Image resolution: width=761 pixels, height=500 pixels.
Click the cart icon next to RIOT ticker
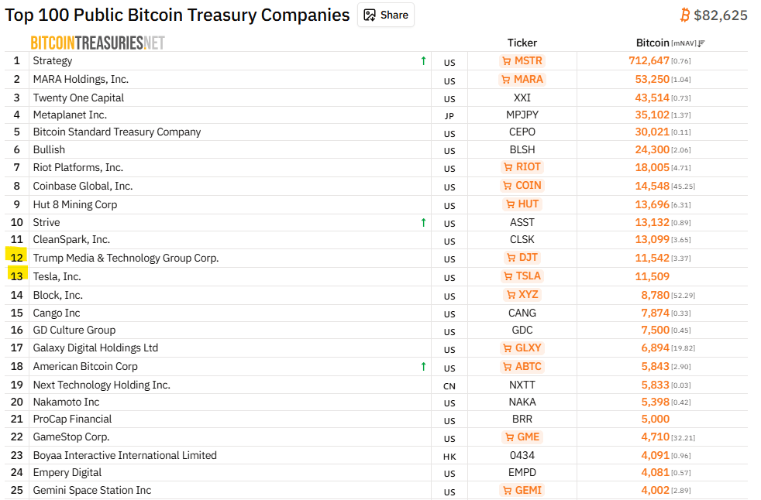click(508, 167)
